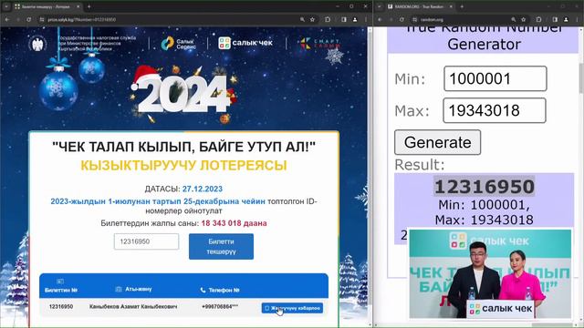
Task: Open extensions icon in left browser toolbar
Action: tap(328, 19)
